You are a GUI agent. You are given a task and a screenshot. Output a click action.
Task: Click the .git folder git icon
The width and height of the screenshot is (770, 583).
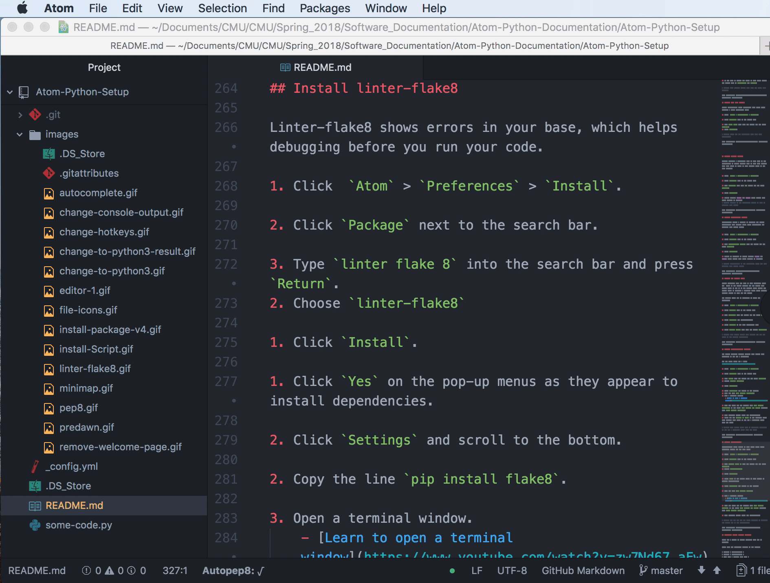35,115
